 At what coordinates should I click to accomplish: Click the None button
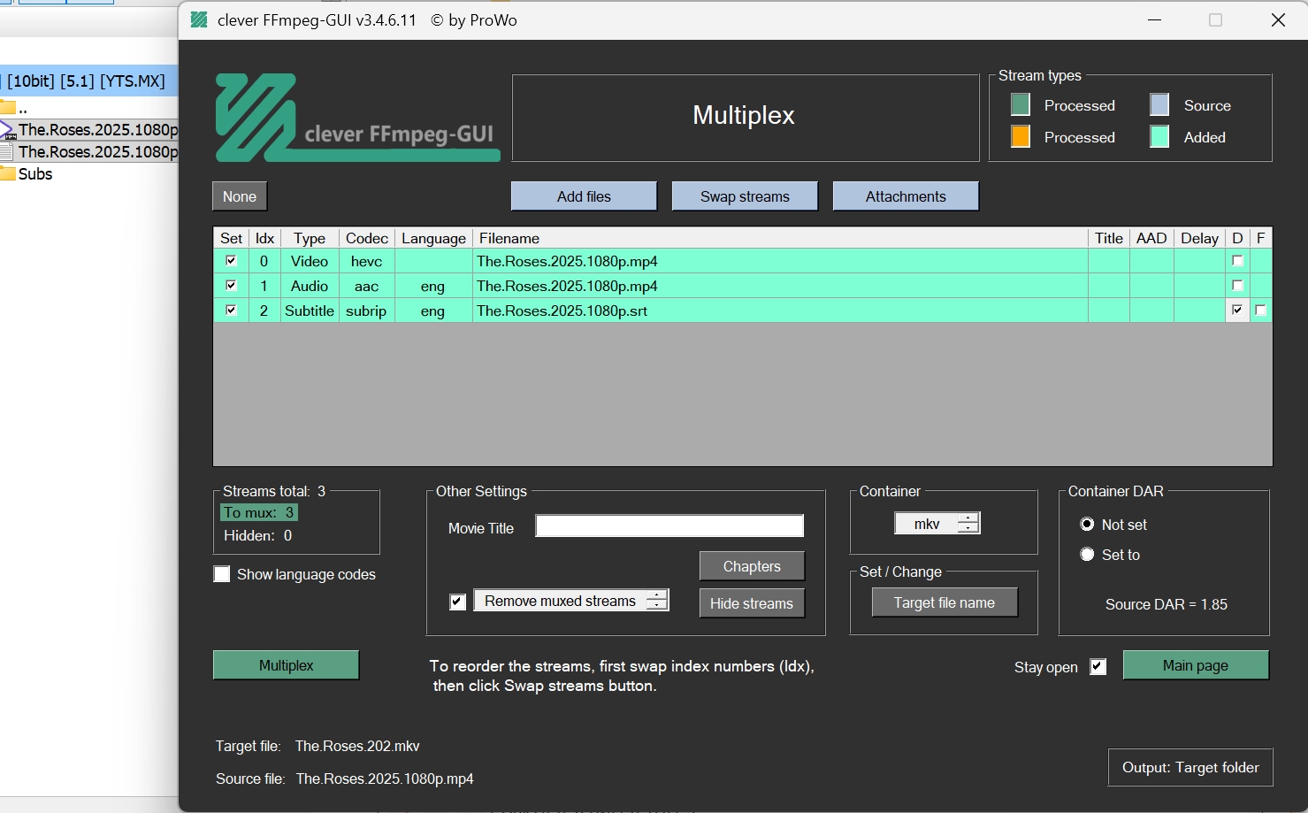(240, 196)
